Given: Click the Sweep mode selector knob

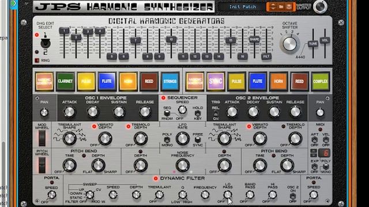Looking at the screenshot, I should click(x=90, y=194).
